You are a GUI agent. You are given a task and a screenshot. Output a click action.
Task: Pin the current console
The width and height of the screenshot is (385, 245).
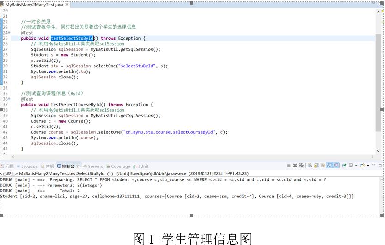pyautogui.click(x=344, y=166)
